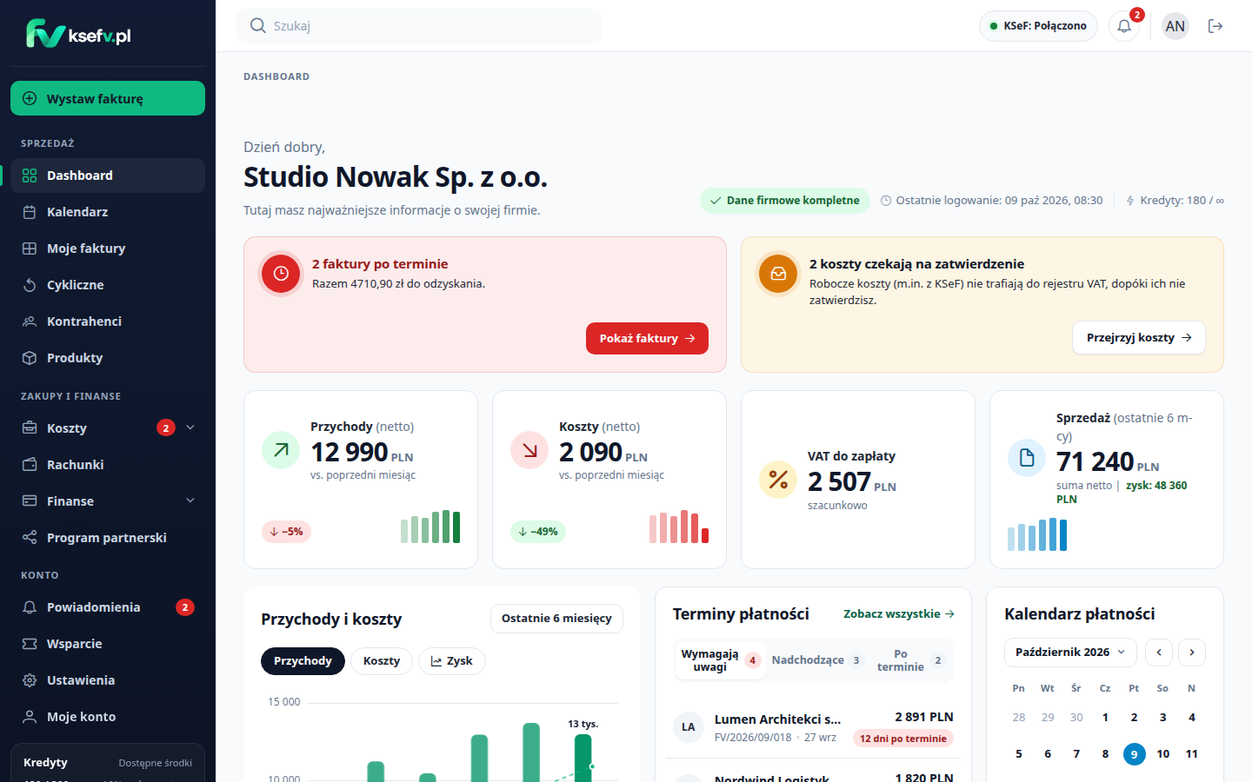Open Dashboard in the sidebar

point(108,176)
